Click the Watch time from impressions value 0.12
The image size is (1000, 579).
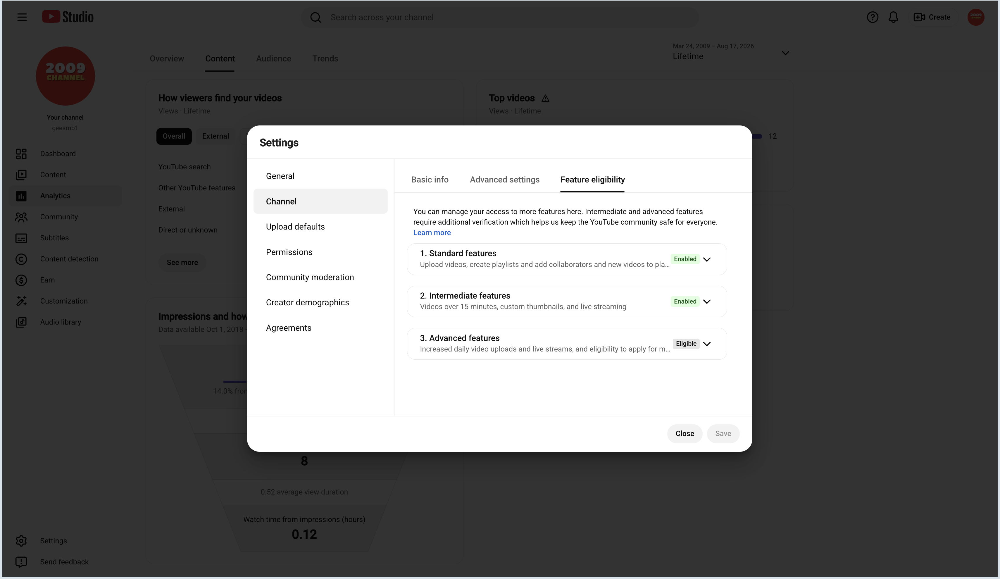tap(304, 534)
